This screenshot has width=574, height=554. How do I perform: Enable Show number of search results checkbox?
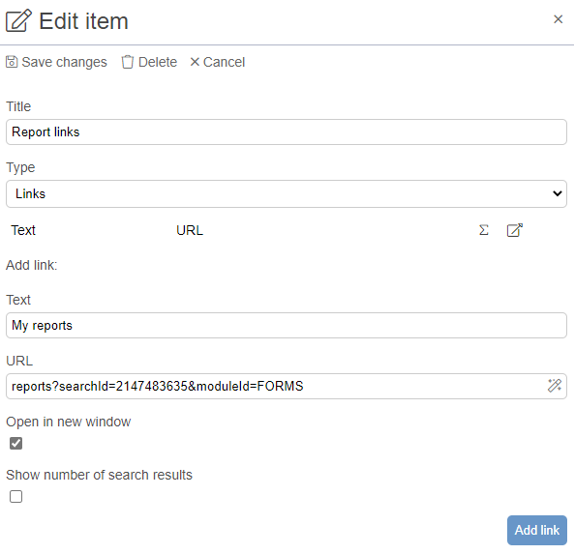(x=15, y=497)
